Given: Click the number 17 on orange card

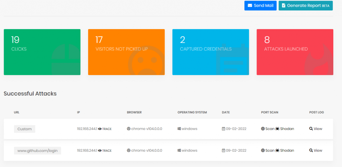Looking at the screenshot, I should click(99, 40).
